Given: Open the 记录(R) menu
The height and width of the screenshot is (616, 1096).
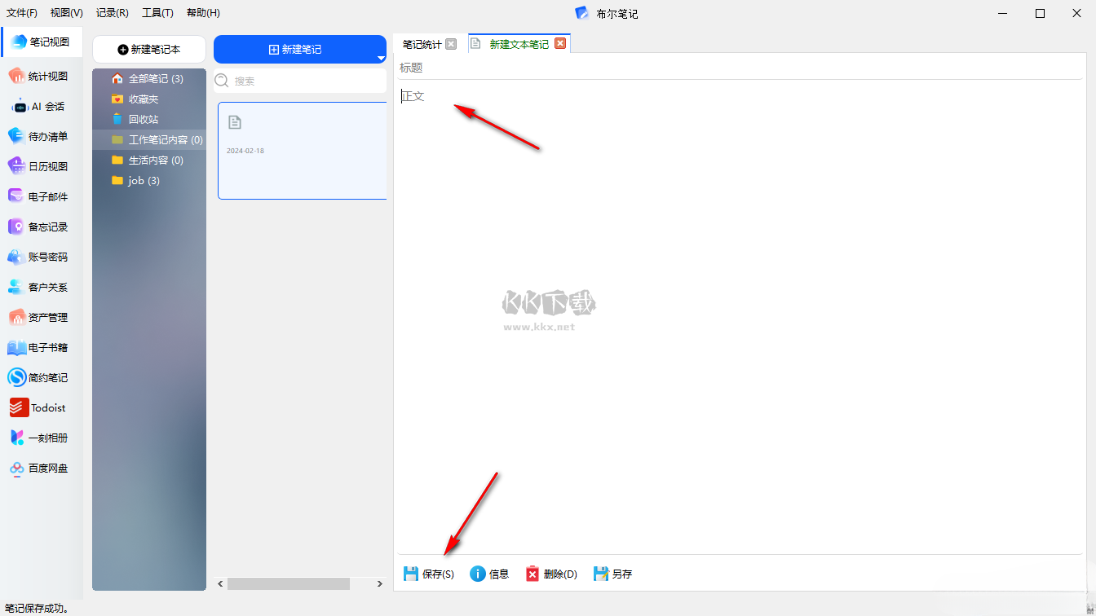Looking at the screenshot, I should (113, 13).
